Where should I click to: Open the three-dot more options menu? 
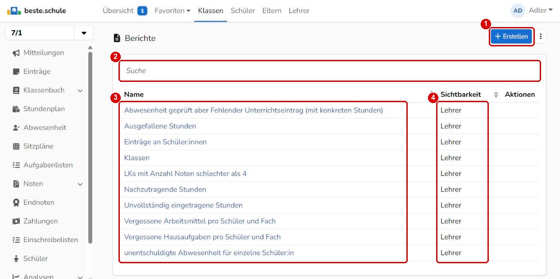coord(541,36)
